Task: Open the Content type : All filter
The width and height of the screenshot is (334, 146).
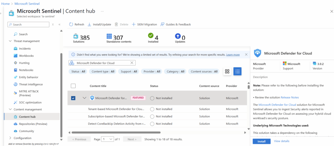Action: click(103, 72)
